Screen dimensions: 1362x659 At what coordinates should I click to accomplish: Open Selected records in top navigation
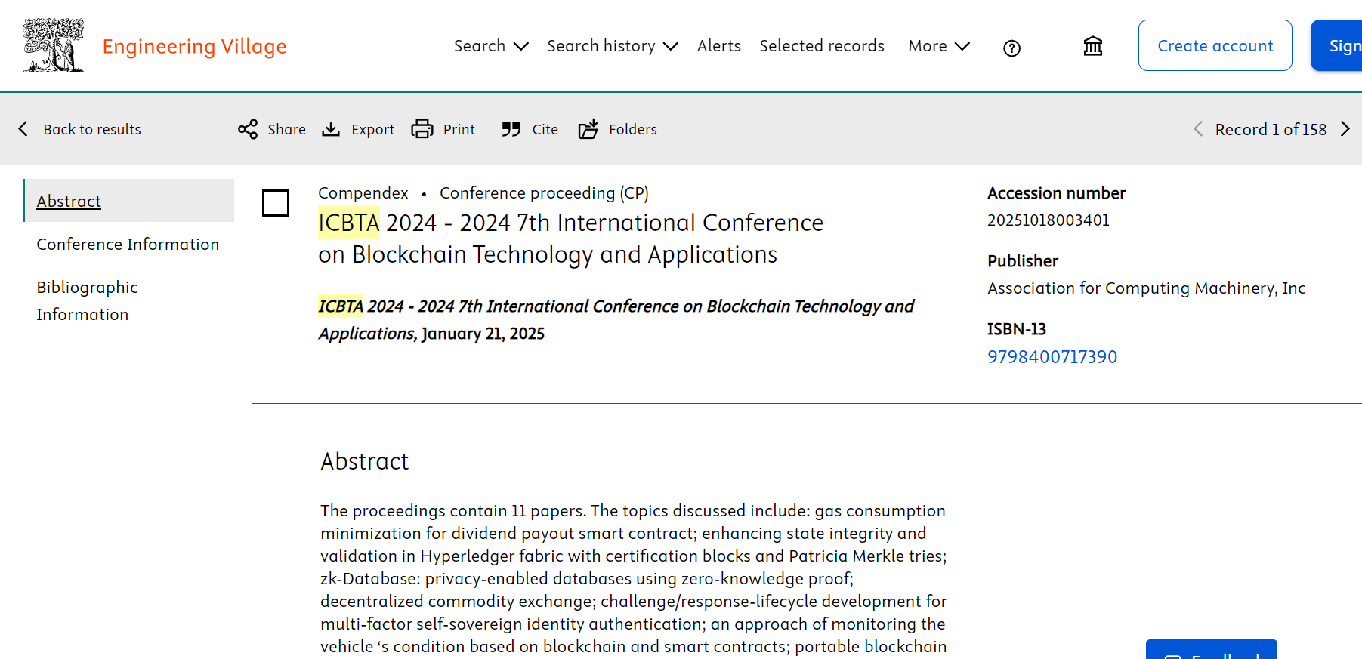tap(822, 46)
